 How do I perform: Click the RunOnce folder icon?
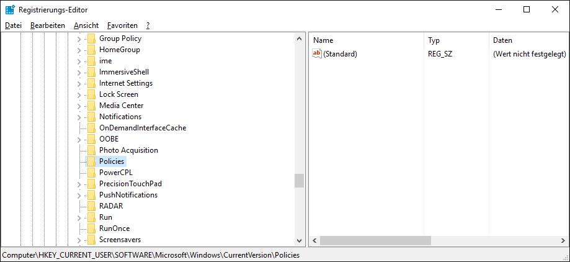[x=91, y=228]
